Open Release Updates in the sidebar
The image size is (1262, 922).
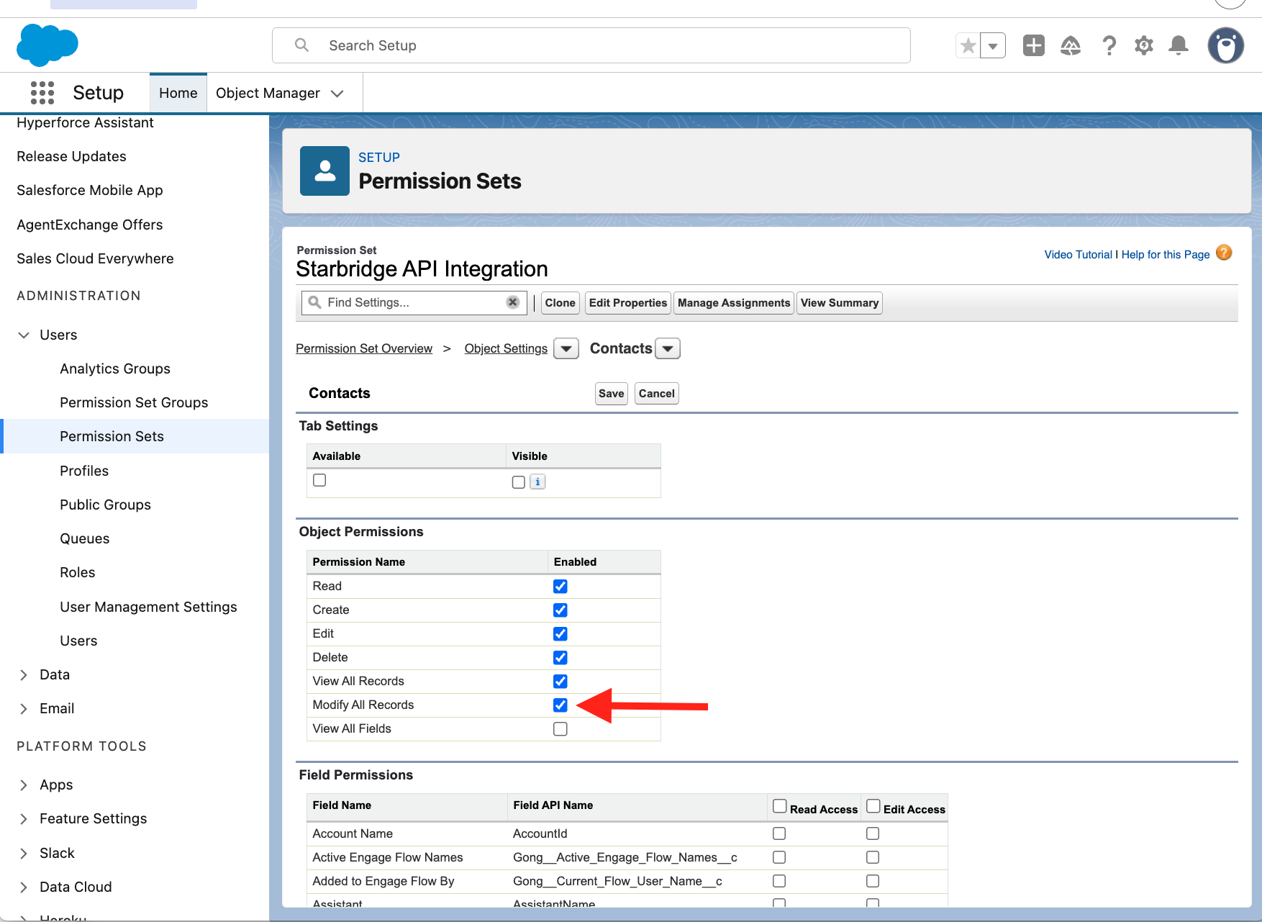(71, 156)
